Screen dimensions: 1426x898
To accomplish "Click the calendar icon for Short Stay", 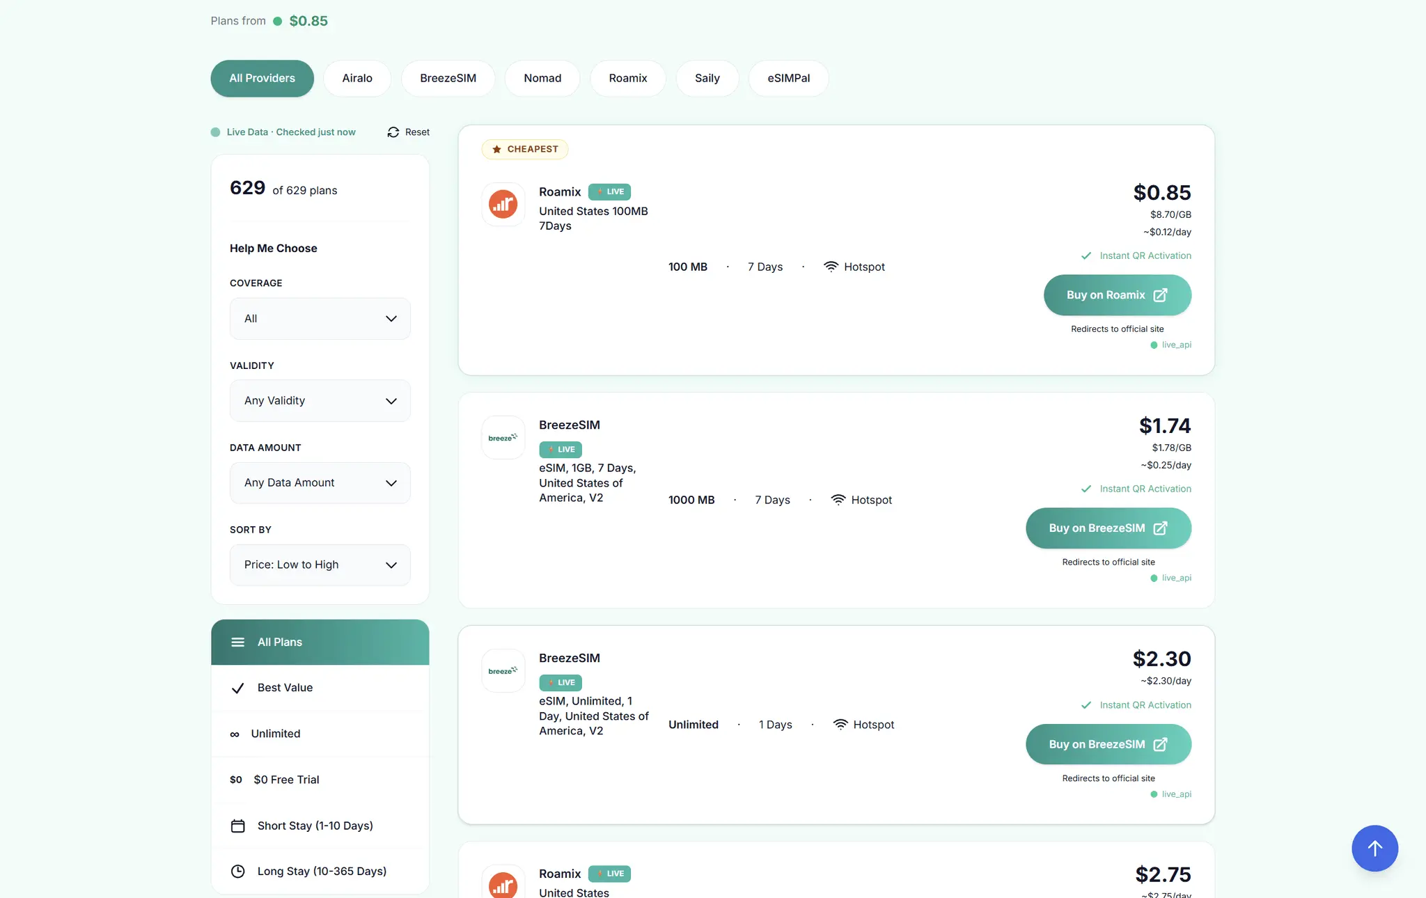I will [x=237, y=826].
